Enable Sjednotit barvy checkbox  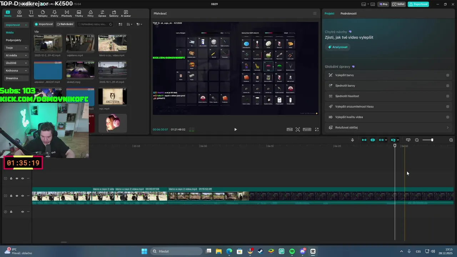[448, 86]
